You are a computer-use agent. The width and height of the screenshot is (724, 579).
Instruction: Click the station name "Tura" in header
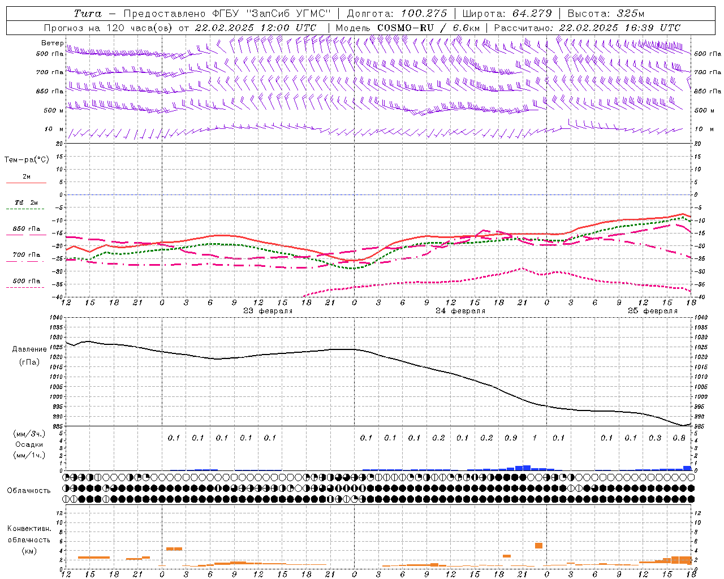(x=88, y=14)
